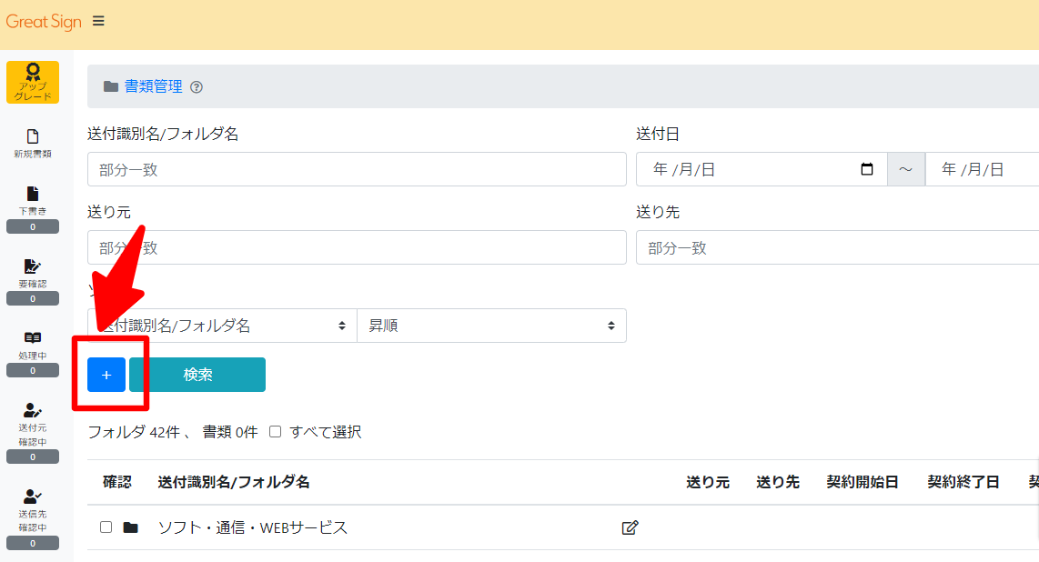
Task: Open 新規書類 new document icon
Action: (x=33, y=143)
